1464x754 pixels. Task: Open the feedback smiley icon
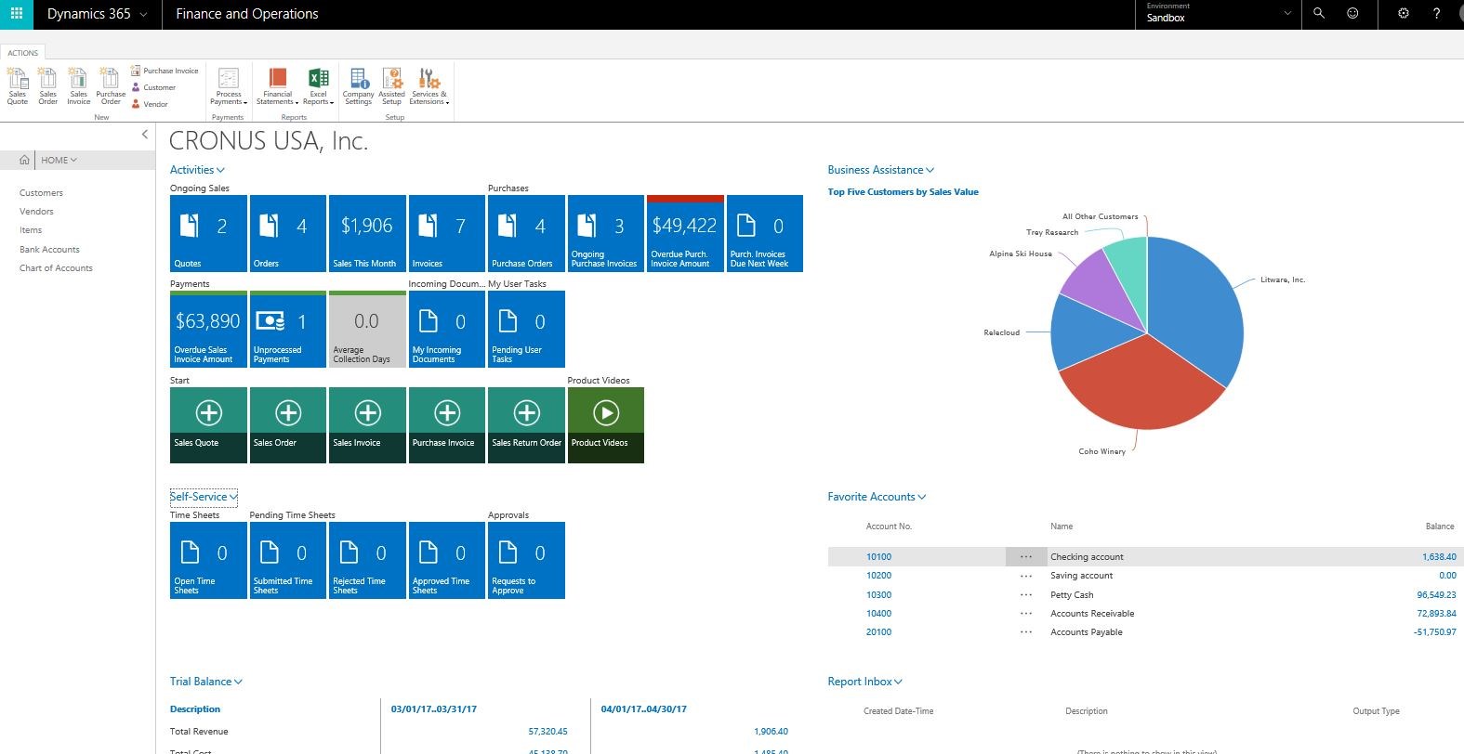[1352, 14]
